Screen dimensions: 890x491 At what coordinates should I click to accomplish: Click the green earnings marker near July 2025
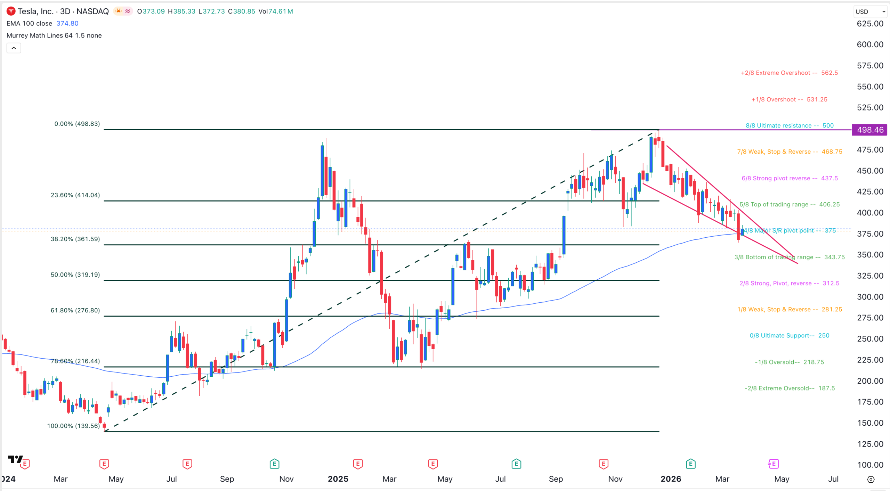516,464
